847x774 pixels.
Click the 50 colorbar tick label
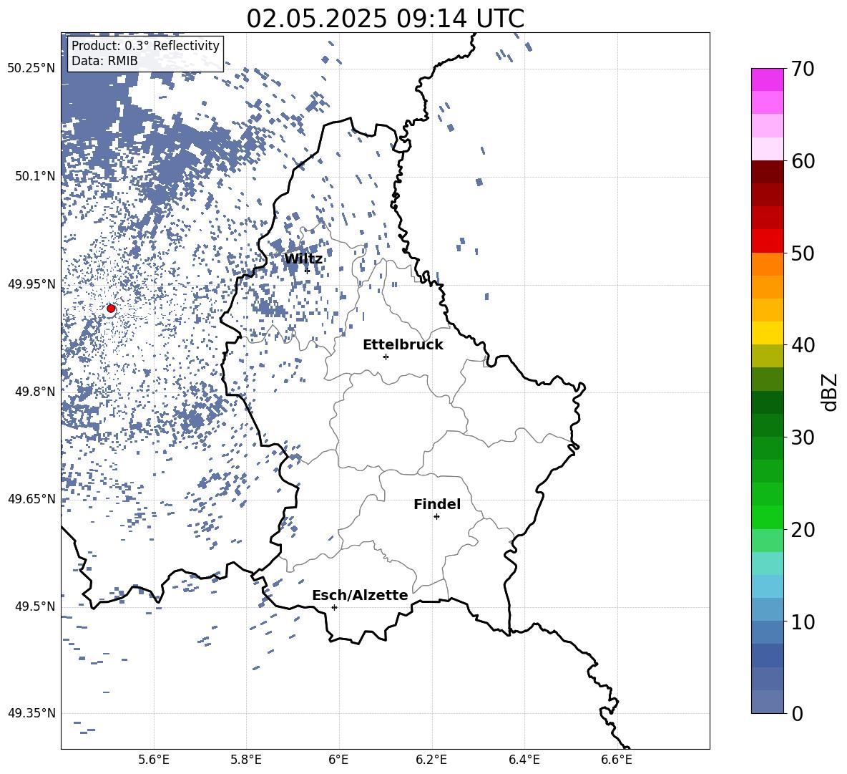pos(803,253)
